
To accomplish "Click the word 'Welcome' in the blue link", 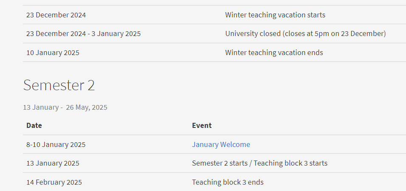I will click(x=235, y=144).
